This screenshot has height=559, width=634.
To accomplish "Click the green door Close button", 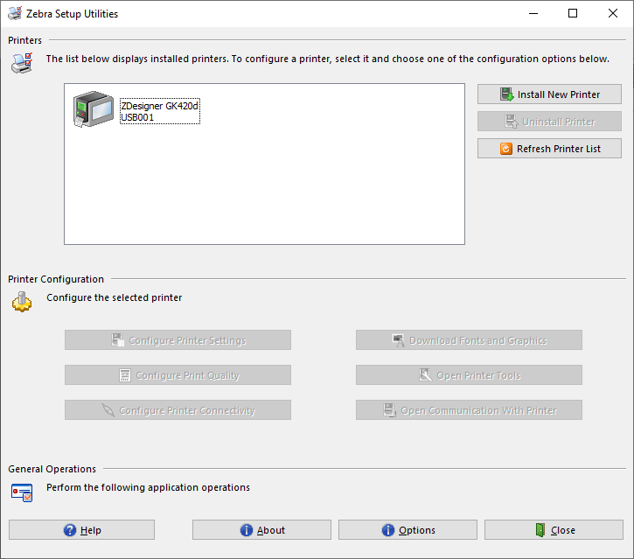I will (554, 530).
